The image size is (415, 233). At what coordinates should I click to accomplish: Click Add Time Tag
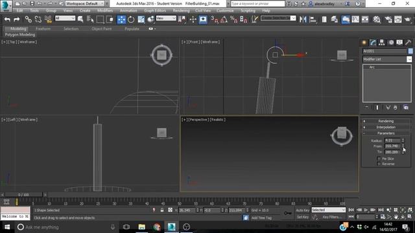point(261,218)
